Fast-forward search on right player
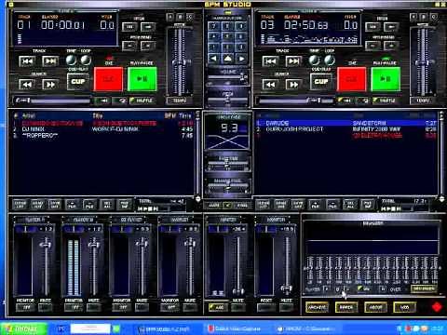The image size is (447, 335). 293,85
